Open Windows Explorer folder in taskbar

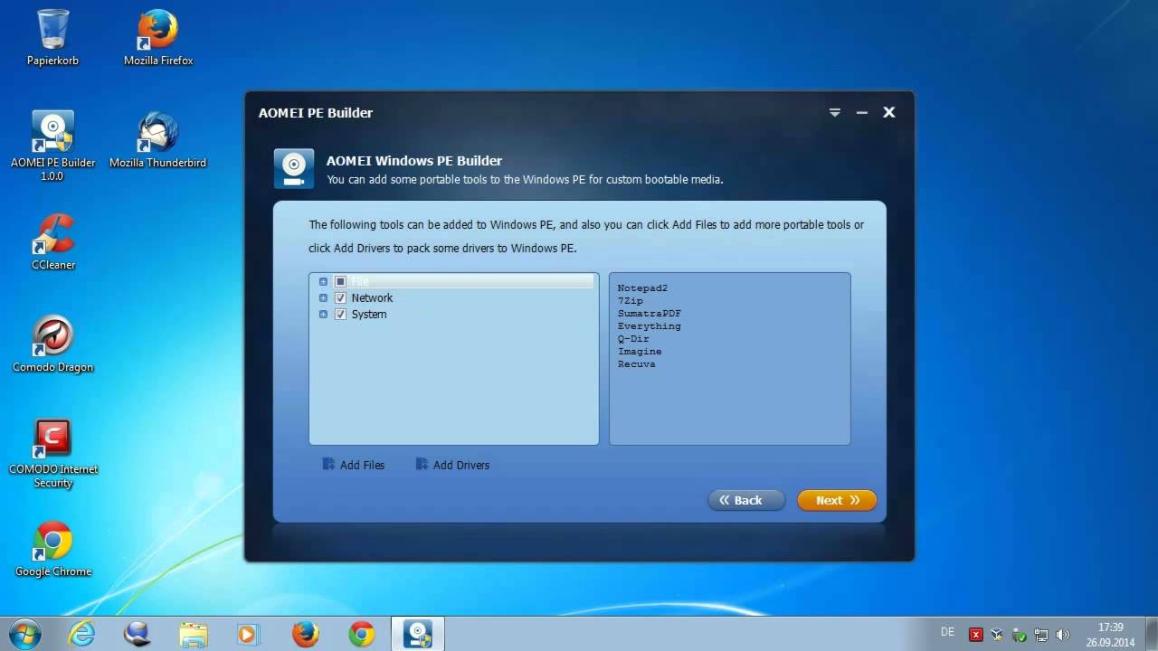pos(194,634)
